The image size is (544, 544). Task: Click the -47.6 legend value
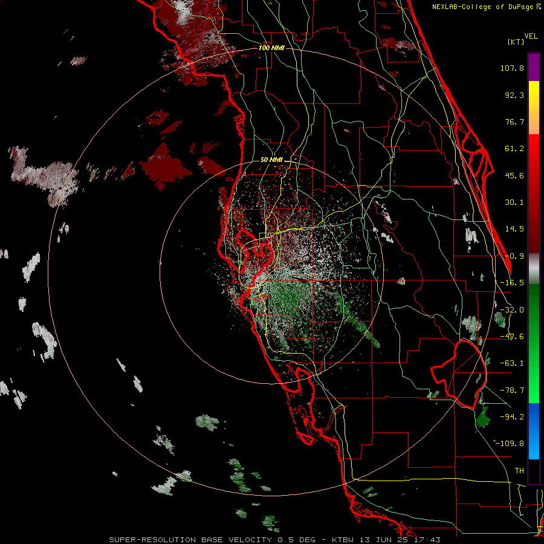tap(512, 337)
